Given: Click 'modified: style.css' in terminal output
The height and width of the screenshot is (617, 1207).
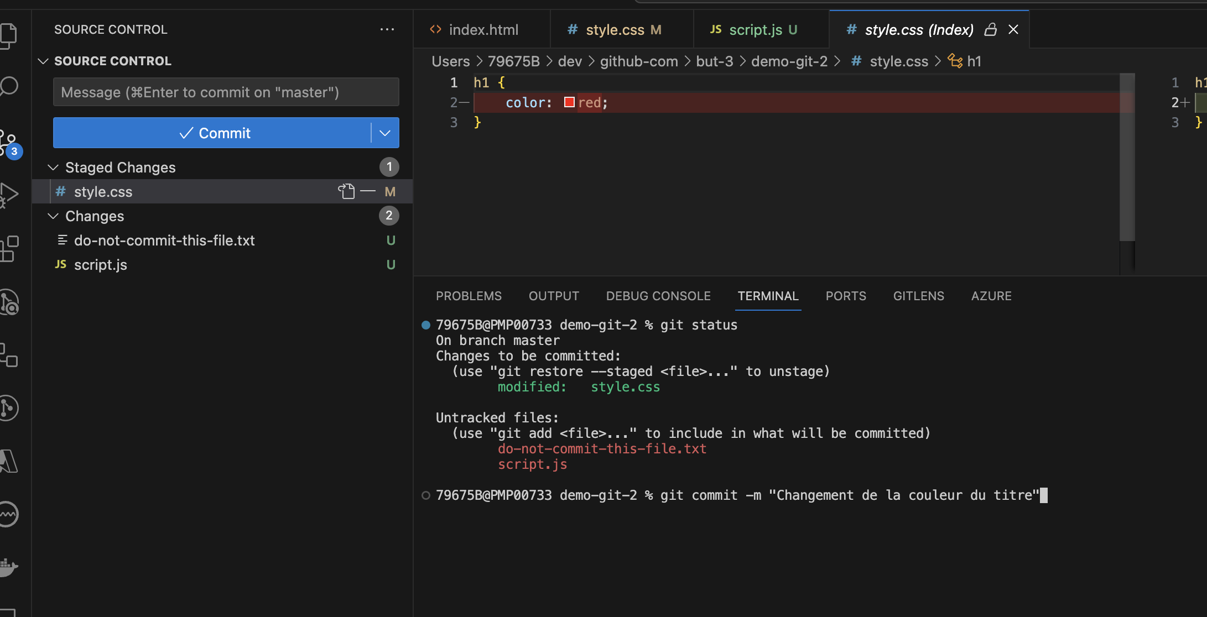Looking at the screenshot, I should pyautogui.click(x=579, y=387).
